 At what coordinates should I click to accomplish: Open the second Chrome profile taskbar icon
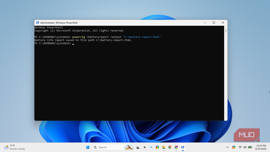[x=176, y=147]
